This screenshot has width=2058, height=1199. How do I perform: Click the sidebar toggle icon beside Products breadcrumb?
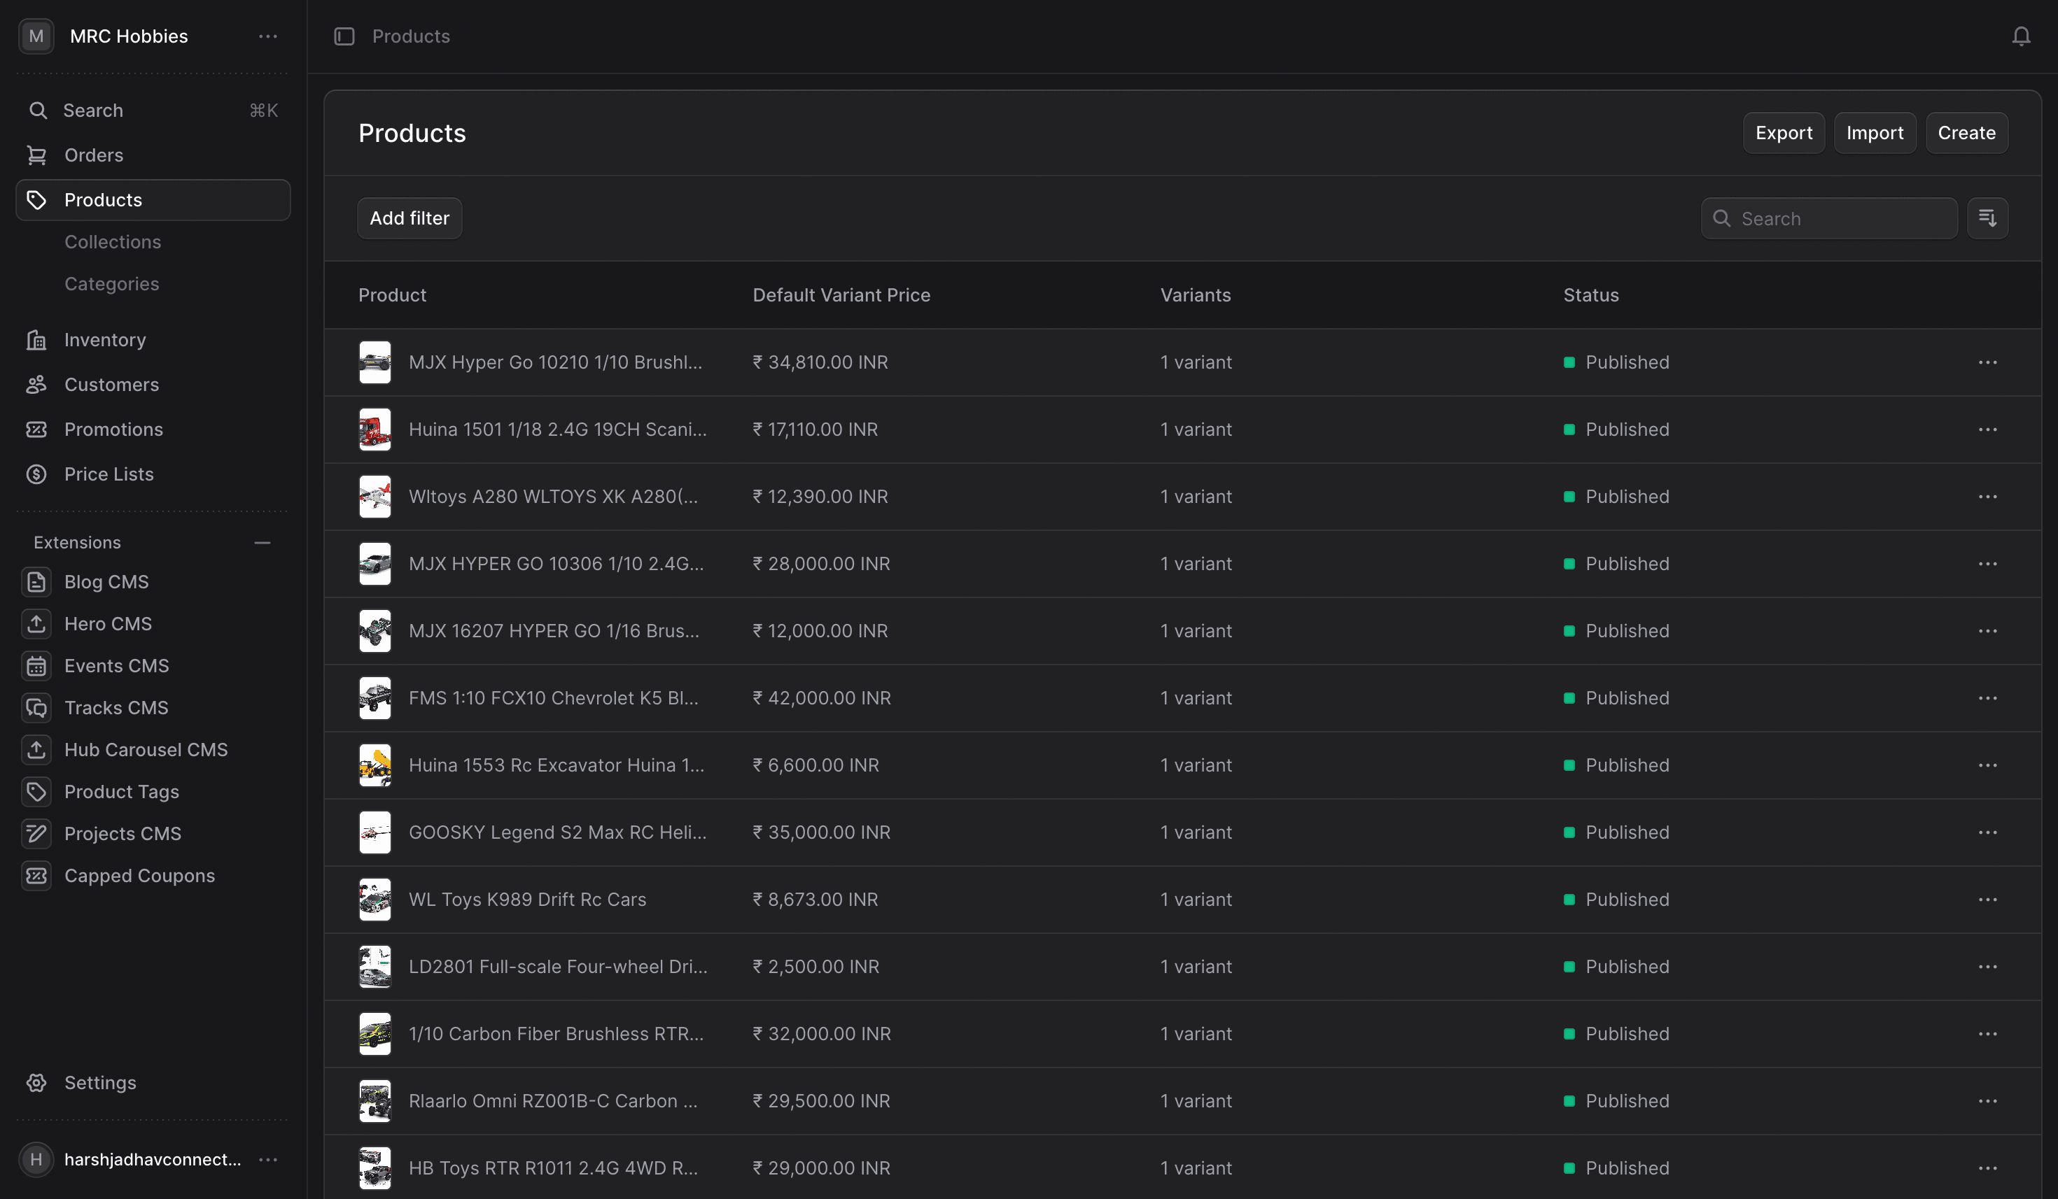[344, 36]
